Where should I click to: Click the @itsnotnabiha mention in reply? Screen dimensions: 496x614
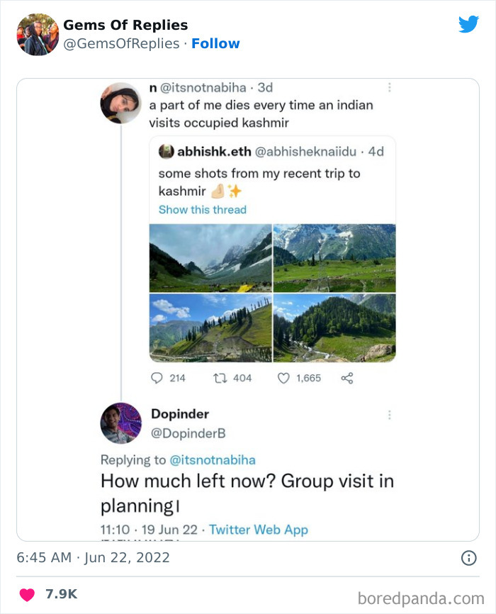pyautogui.click(x=213, y=460)
